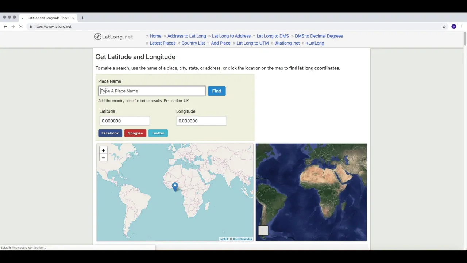Image resolution: width=467 pixels, height=263 pixels.
Task: Stop page loading with X button
Action: point(21,27)
